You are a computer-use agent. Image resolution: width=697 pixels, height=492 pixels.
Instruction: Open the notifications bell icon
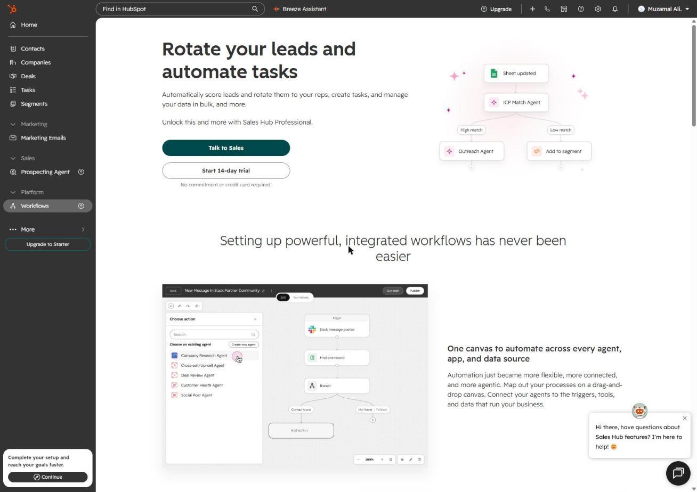(x=615, y=9)
